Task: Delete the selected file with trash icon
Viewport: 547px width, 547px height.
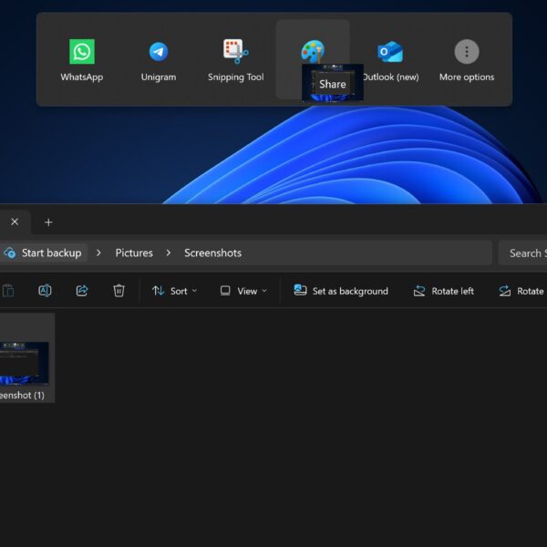Action: (x=119, y=291)
